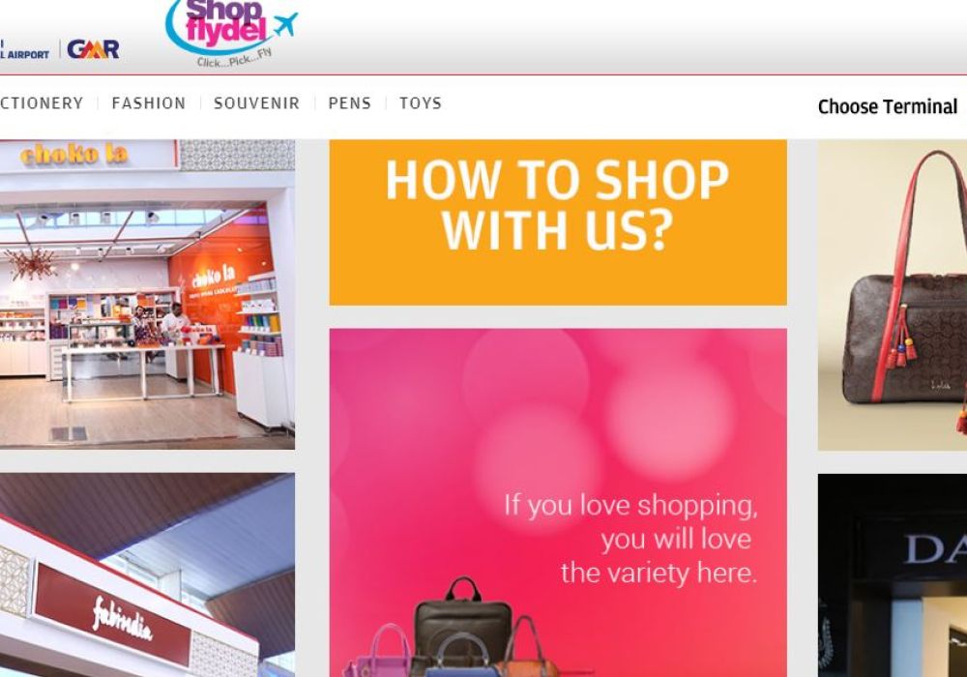The image size is (967, 677).
Task: Expand the Choose Terminal selector
Action: click(x=888, y=106)
